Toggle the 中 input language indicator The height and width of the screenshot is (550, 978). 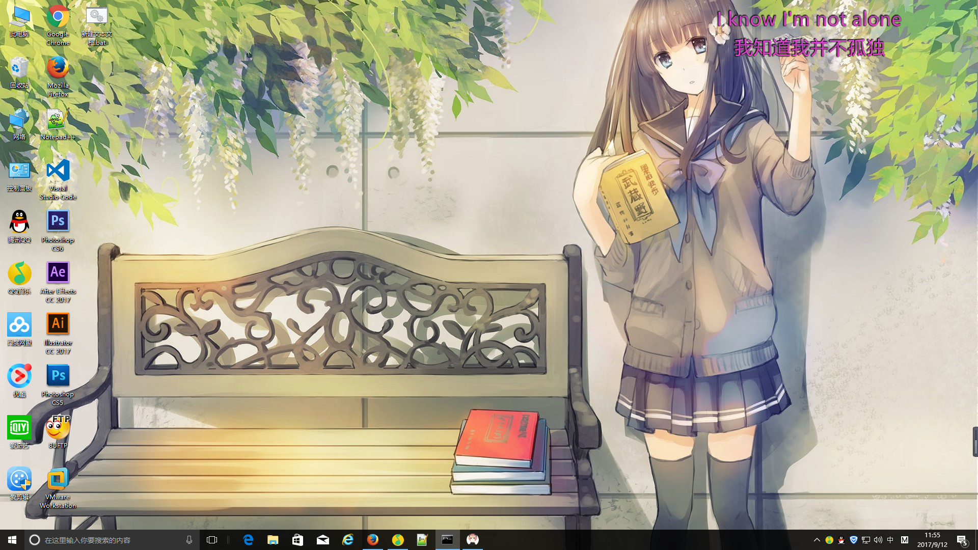890,540
